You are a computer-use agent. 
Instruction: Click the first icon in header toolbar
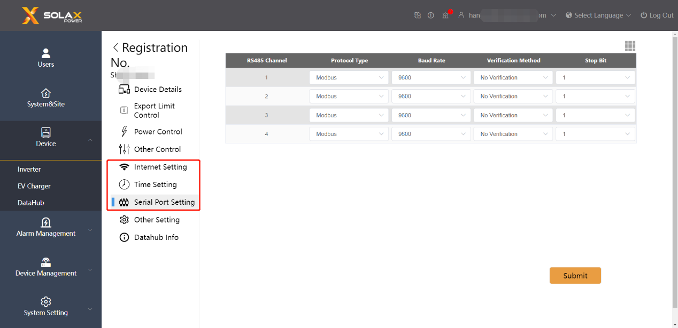(418, 15)
